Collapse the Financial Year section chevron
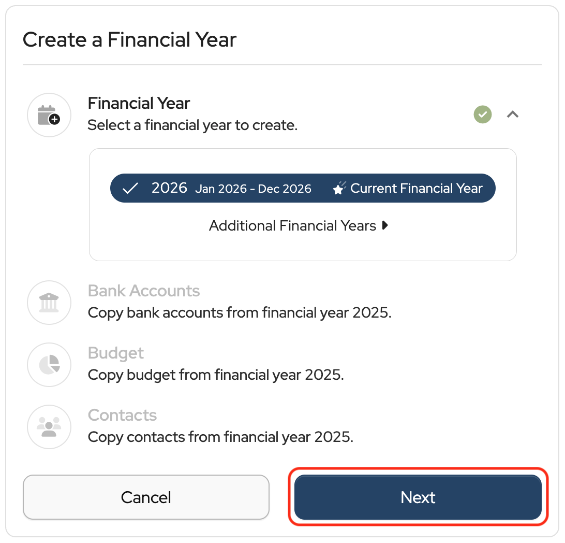Viewport: 565px width, 543px height. 513,115
